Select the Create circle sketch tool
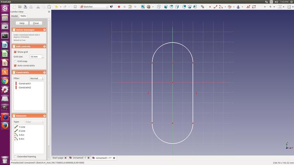Viewport: 294px width, 165px height. click(230, 7)
